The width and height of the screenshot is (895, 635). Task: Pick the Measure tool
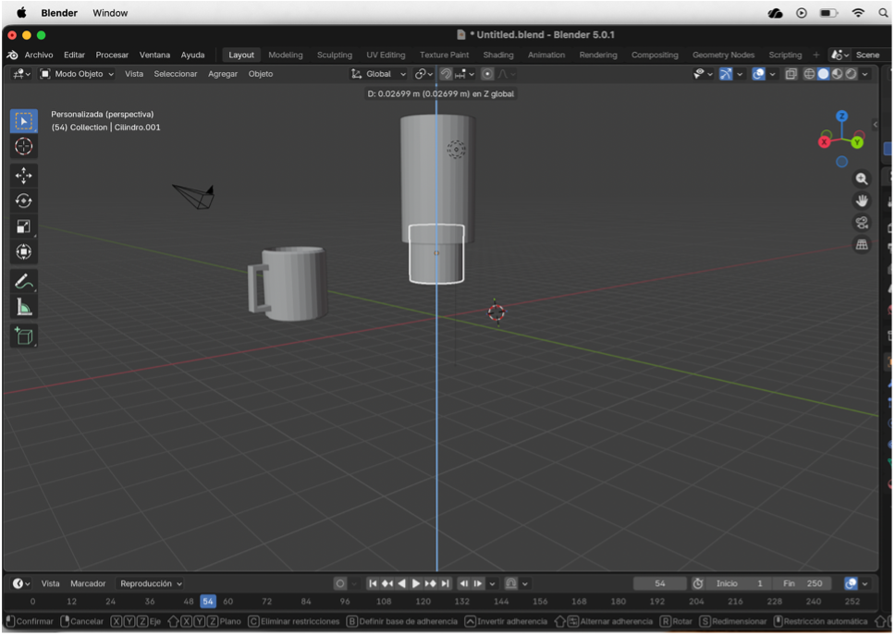[x=24, y=308]
